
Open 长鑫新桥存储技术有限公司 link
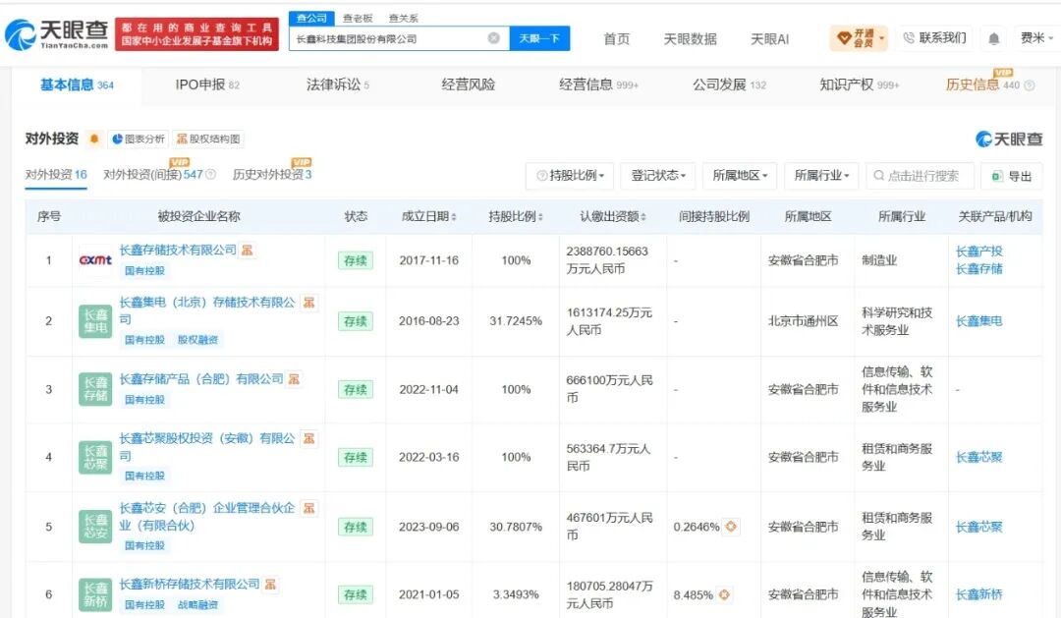[190, 585]
